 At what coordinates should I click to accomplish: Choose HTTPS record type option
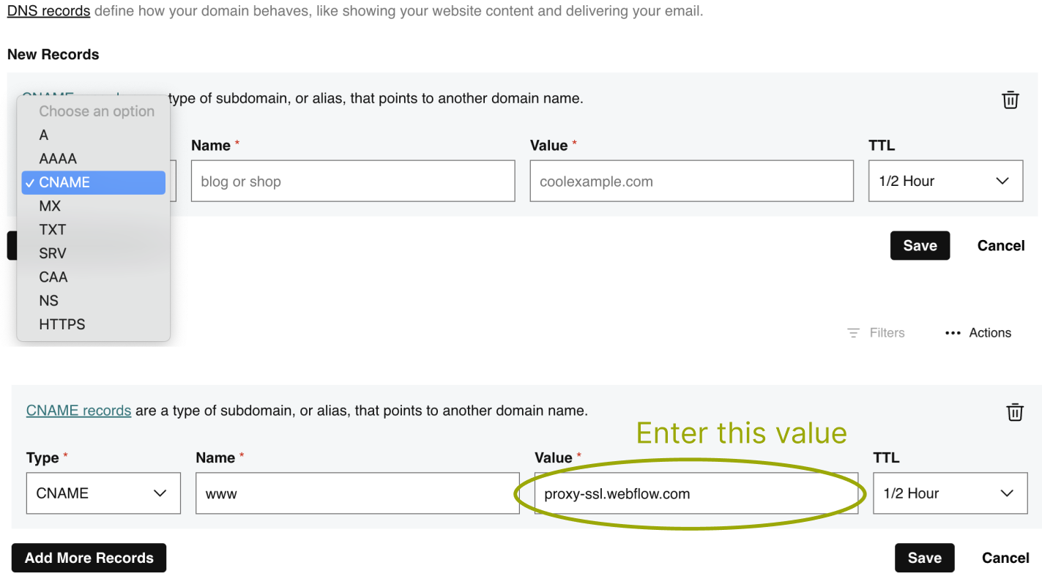pyautogui.click(x=62, y=324)
